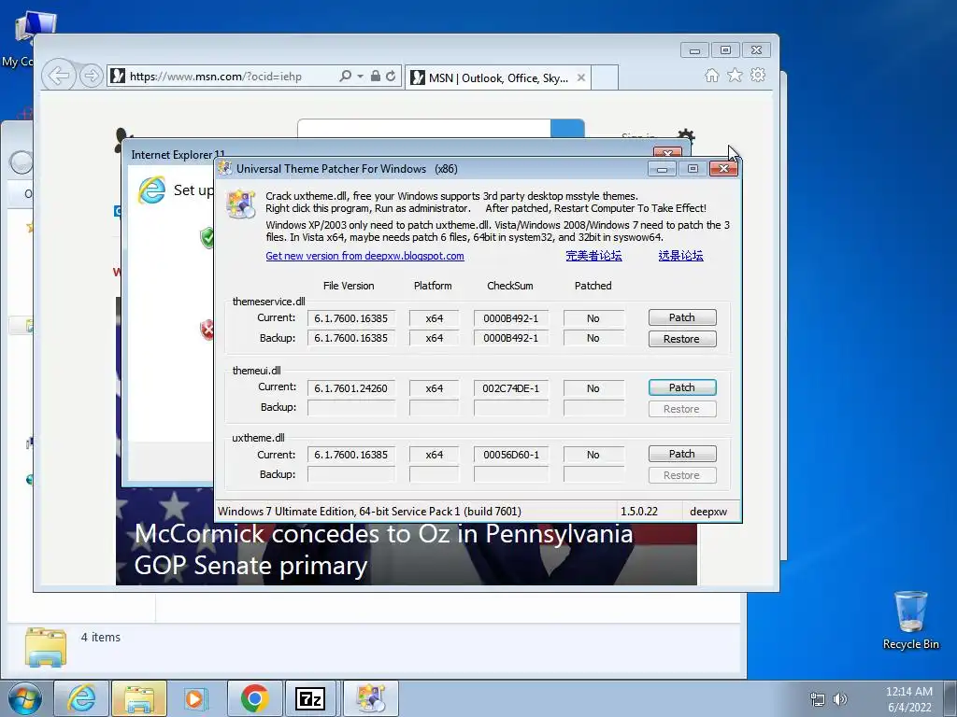Select Universal Theme Patcher taskbar button
This screenshot has width=957, height=717.
(370, 698)
